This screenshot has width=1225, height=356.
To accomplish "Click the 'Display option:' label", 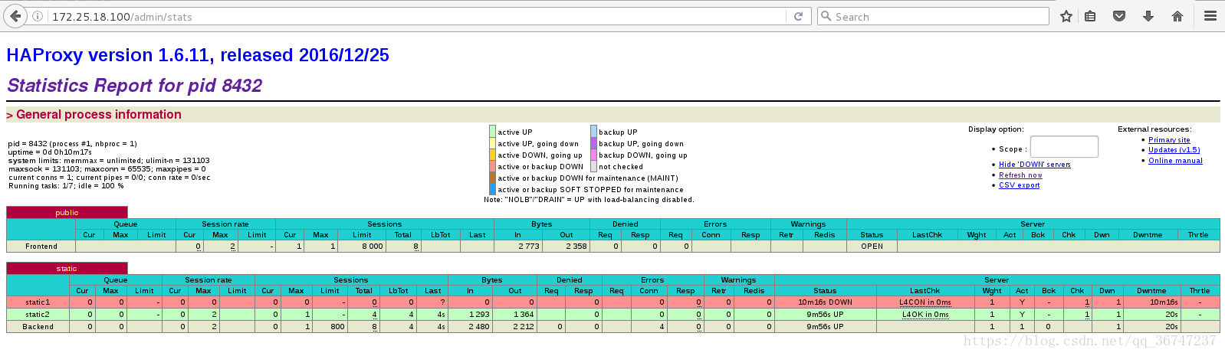I will pyautogui.click(x=996, y=129).
